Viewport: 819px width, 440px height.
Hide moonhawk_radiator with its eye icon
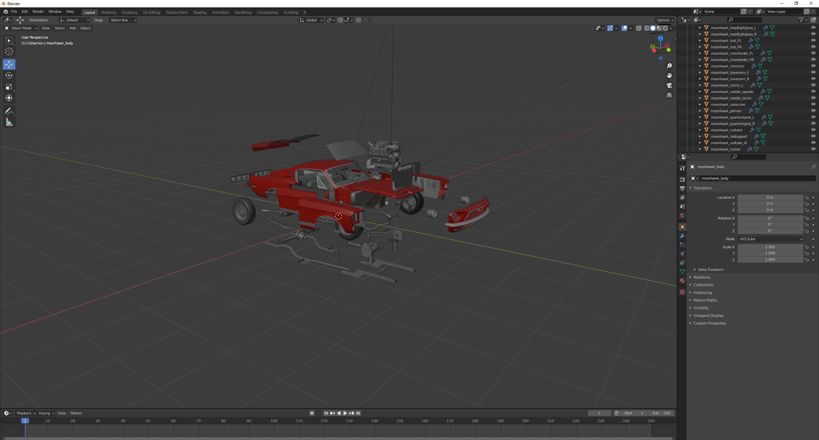coord(813,130)
